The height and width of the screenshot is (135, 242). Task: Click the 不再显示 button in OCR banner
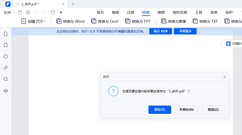pos(185,31)
